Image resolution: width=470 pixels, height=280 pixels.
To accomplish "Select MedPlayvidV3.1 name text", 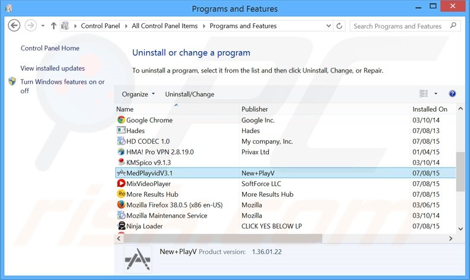I will click(149, 173).
